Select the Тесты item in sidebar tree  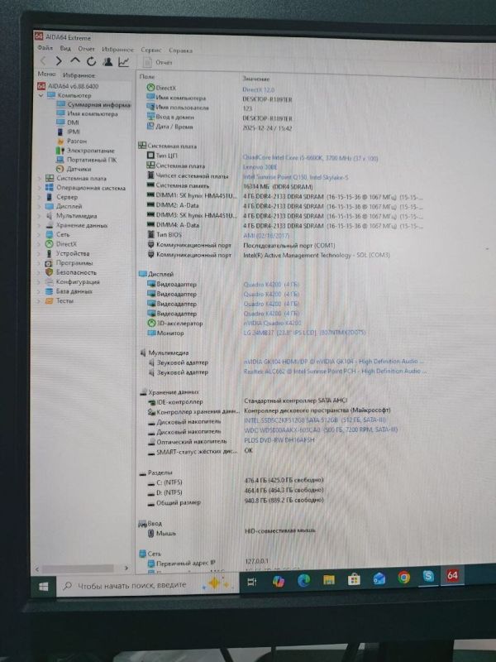click(x=64, y=301)
